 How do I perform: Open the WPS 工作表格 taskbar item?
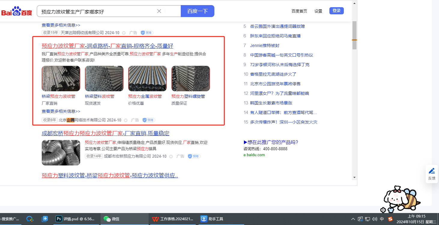pos(173,219)
